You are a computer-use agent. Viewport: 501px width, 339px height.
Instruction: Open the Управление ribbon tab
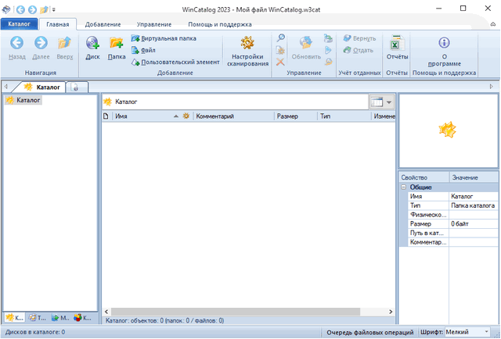pos(154,24)
